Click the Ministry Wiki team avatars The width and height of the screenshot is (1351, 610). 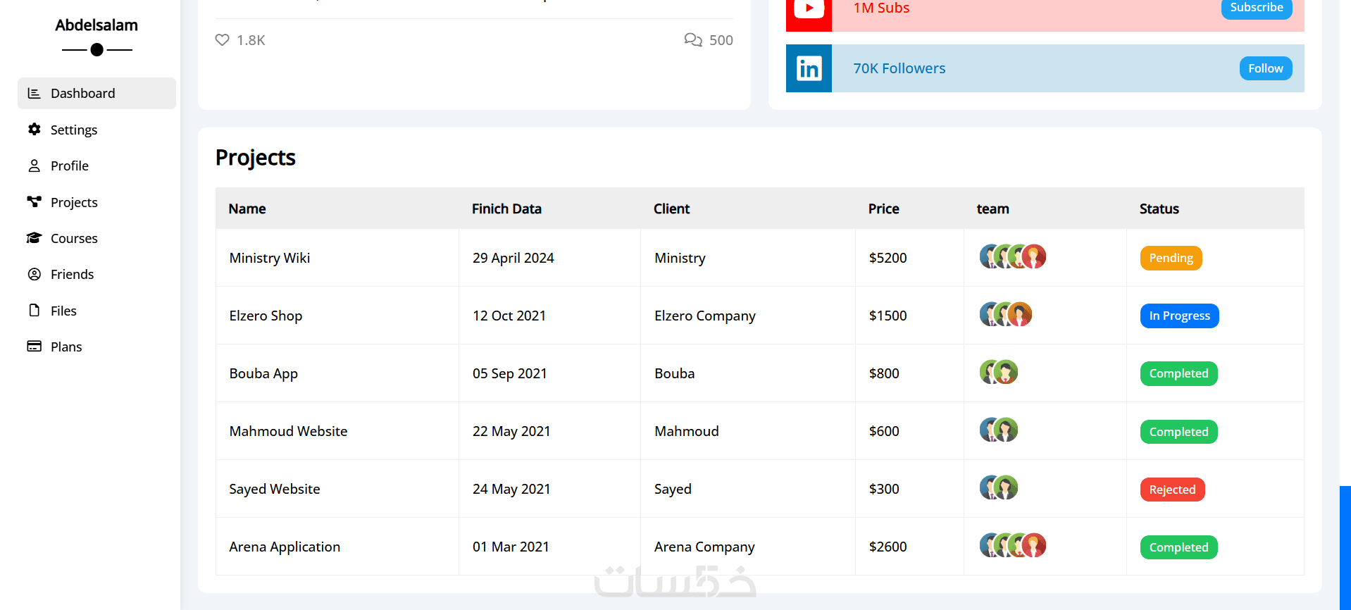(x=1012, y=256)
